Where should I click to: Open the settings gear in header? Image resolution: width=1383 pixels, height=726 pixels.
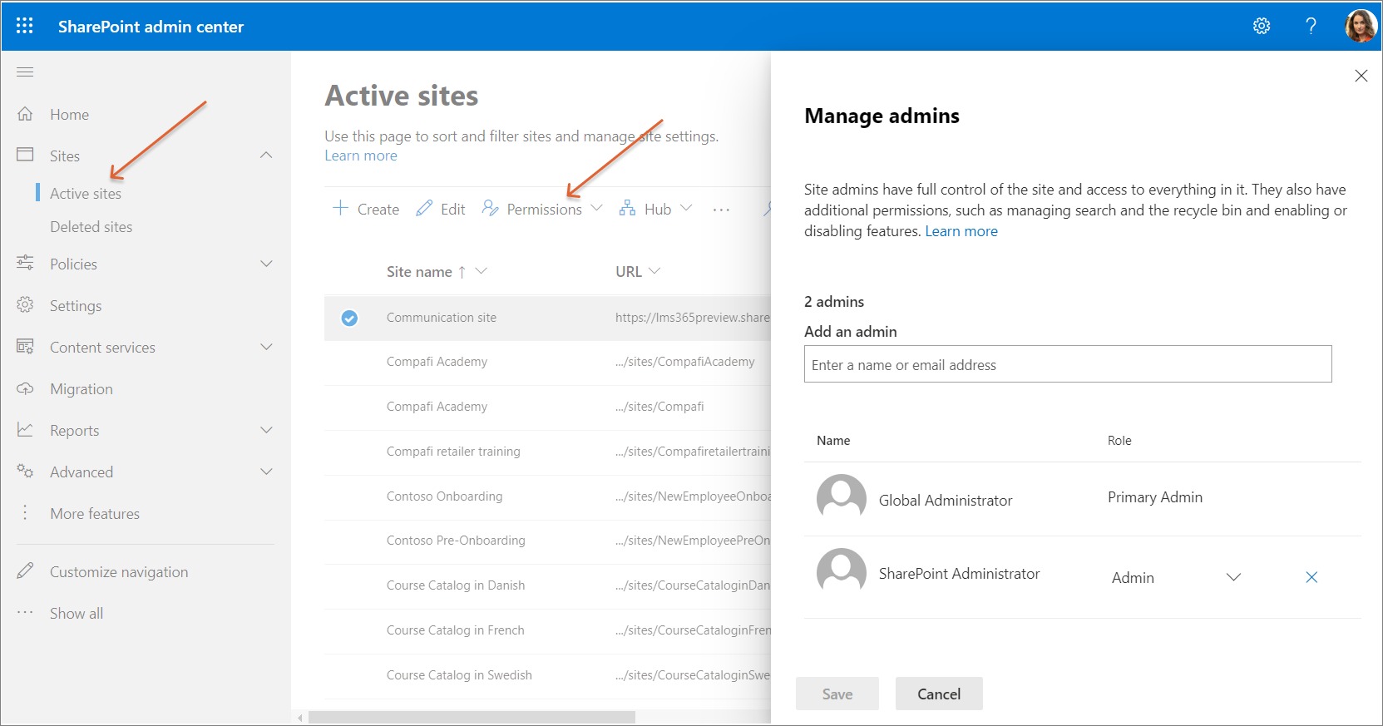click(x=1262, y=26)
